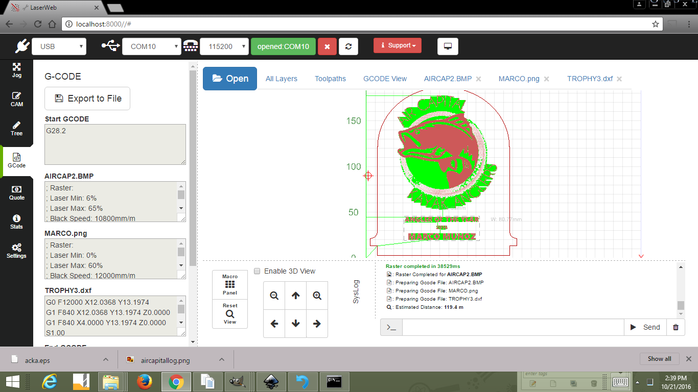Image resolution: width=698 pixels, height=392 pixels.
Task: Click Export to File button
Action: pyautogui.click(x=87, y=99)
